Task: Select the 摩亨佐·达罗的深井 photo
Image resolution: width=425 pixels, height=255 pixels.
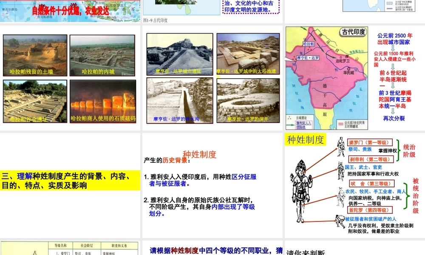Action: coord(248,101)
